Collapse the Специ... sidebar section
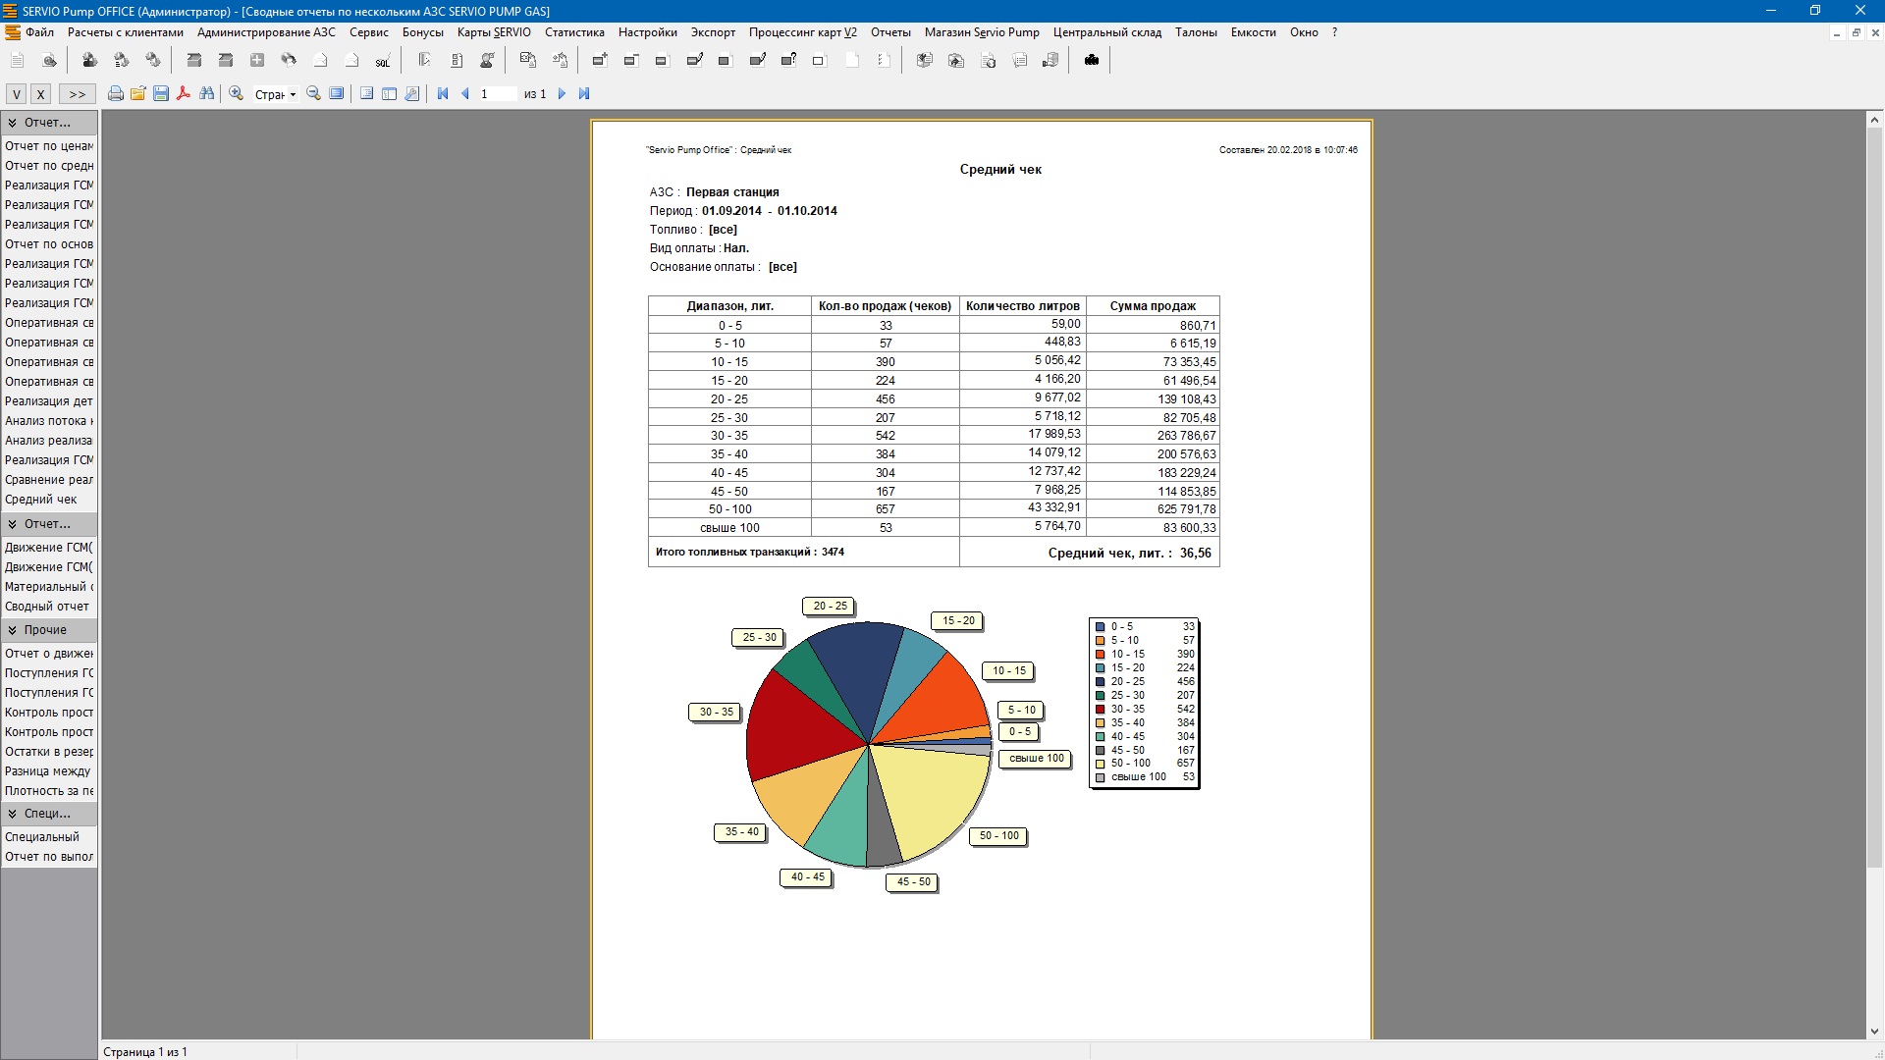Screen dimensions: 1885x1060 point(13,814)
